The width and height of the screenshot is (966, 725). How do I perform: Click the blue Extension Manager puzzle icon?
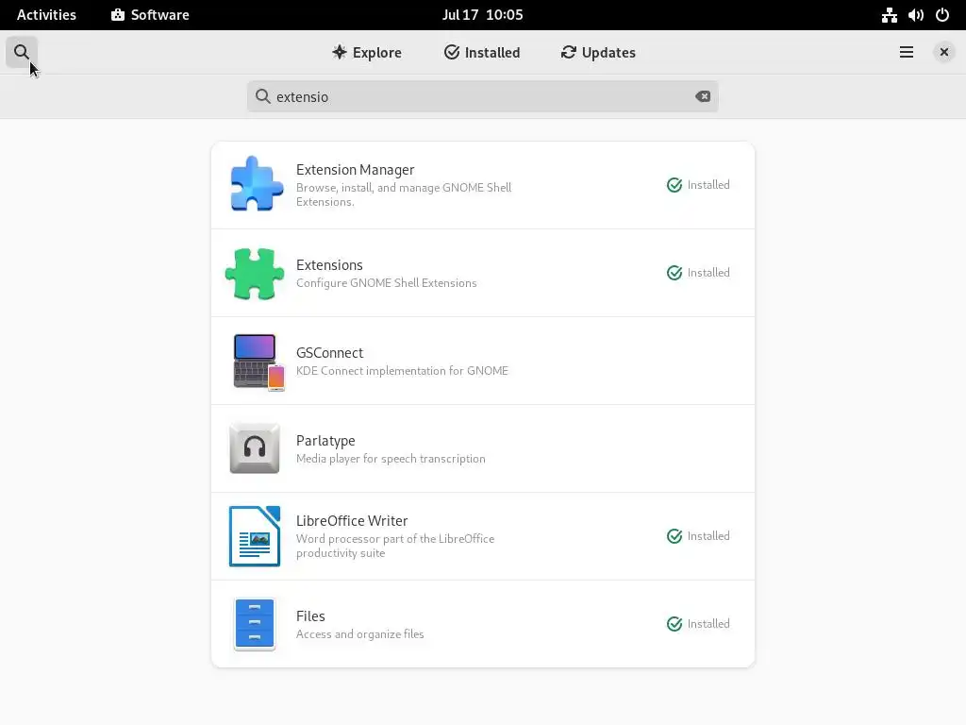[257, 184]
